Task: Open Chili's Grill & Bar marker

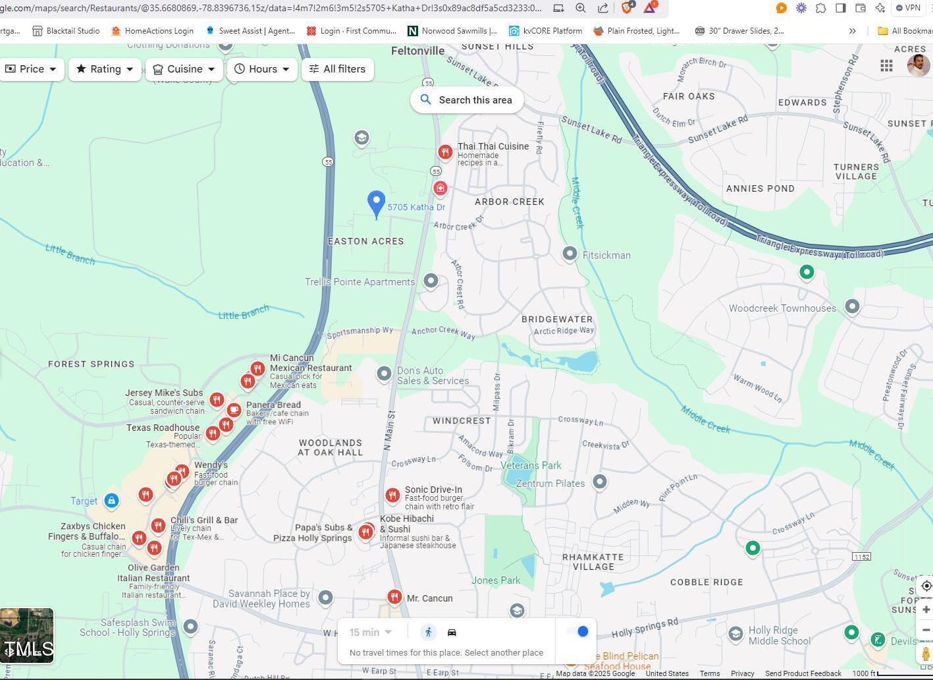Action: [157, 525]
